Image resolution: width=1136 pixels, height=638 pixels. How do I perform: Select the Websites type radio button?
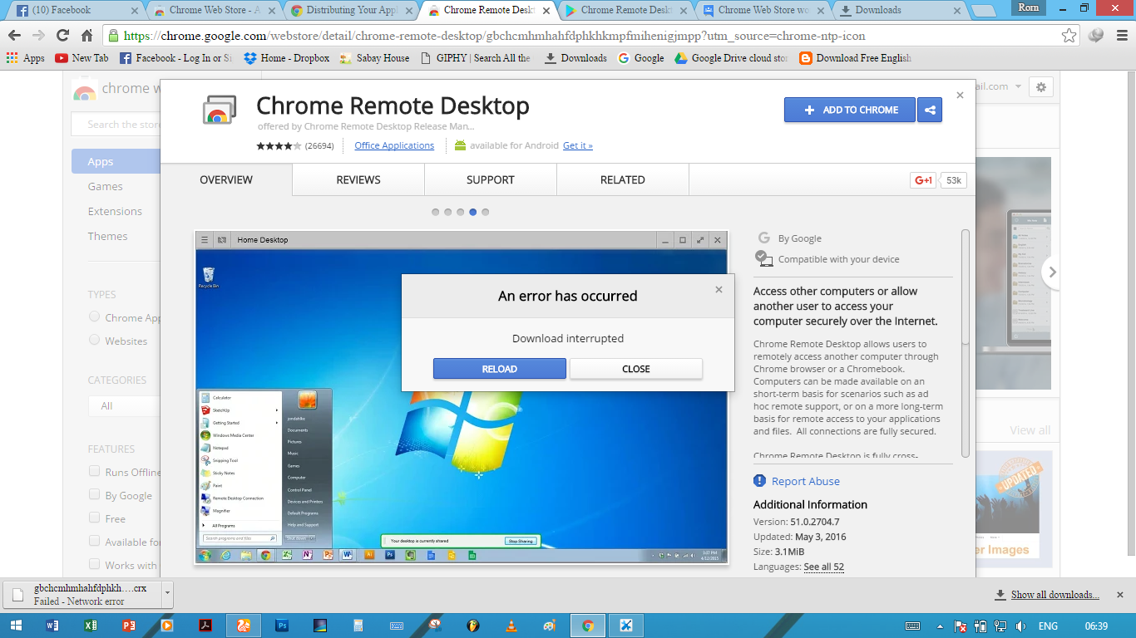click(94, 341)
